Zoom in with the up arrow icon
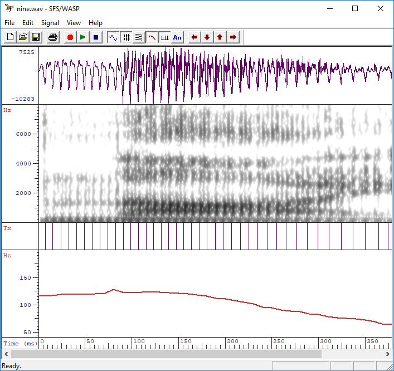The height and width of the screenshot is (371, 394). point(220,37)
